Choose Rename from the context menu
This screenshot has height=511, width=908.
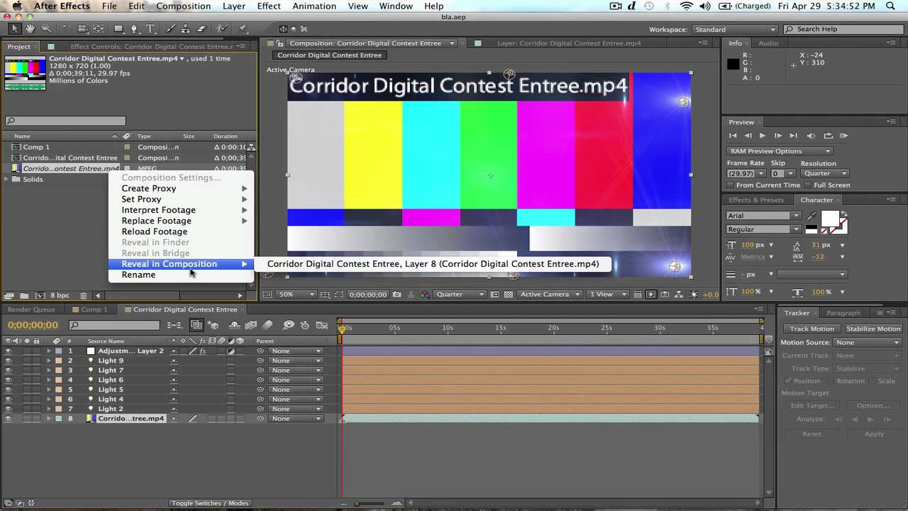138,275
